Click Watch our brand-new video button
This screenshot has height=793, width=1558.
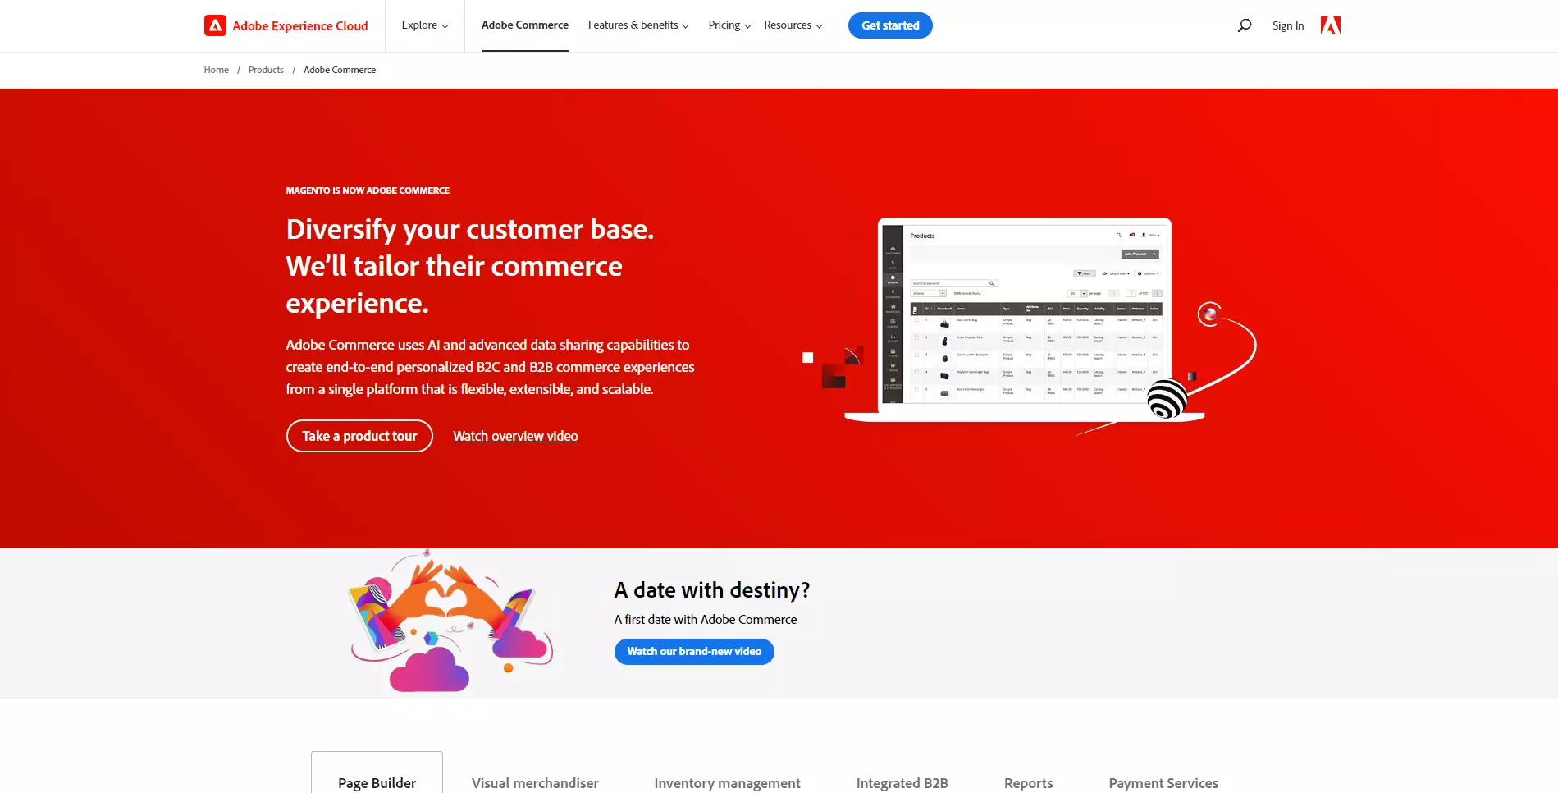click(694, 652)
